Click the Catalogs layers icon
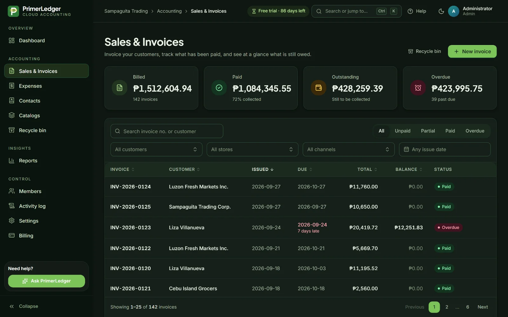This screenshot has height=317, width=508. [12, 115]
